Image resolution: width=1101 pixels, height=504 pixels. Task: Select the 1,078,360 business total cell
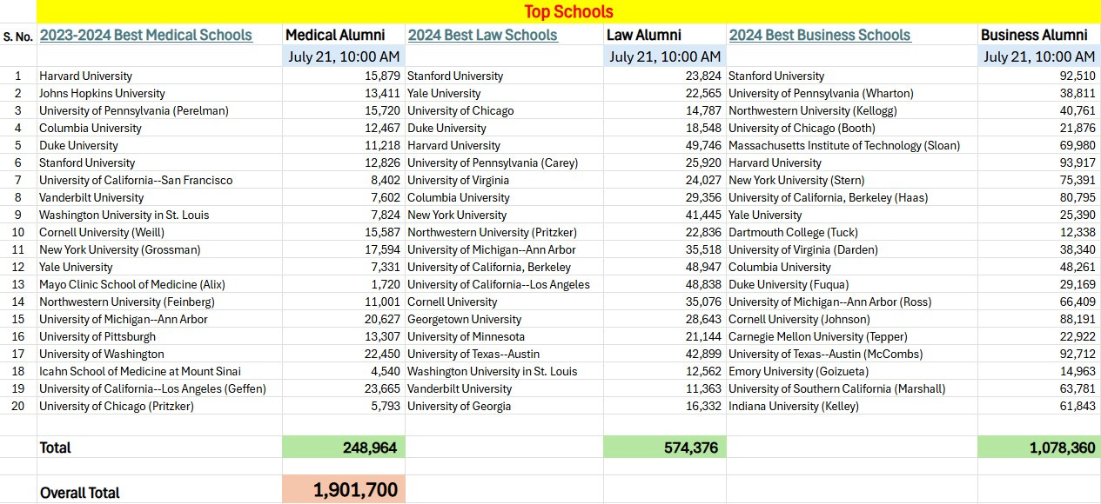click(x=1039, y=447)
